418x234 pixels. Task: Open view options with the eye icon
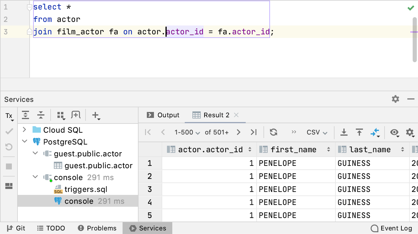394,133
